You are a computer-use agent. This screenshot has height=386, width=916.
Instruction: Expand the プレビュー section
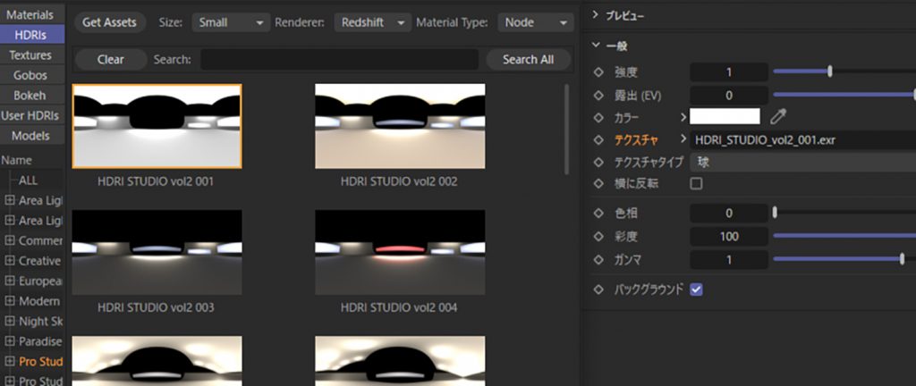click(596, 16)
